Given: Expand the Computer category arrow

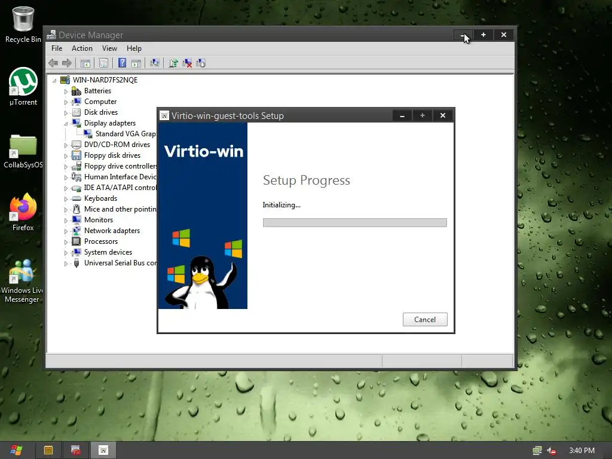Looking at the screenshot, I should point(66,102).
